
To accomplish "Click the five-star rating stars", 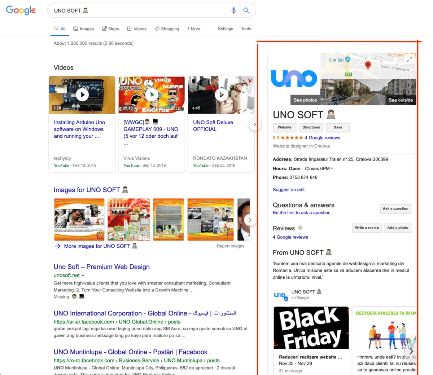I will [x=292, y=138].
